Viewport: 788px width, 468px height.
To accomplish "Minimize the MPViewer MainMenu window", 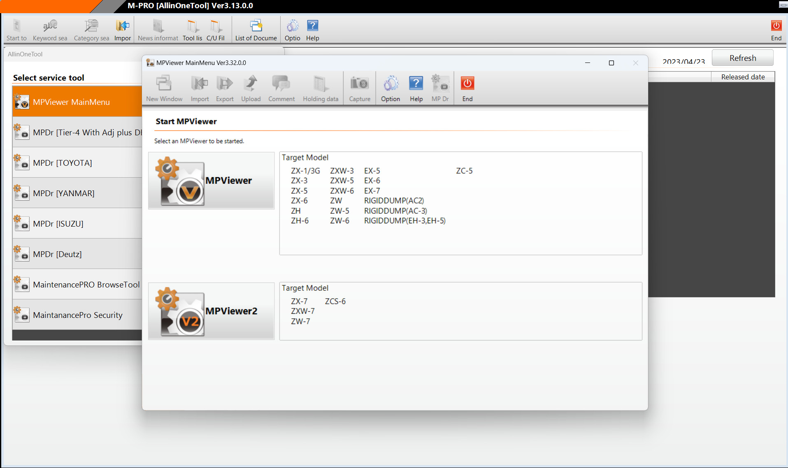I will tap(588, 63).
